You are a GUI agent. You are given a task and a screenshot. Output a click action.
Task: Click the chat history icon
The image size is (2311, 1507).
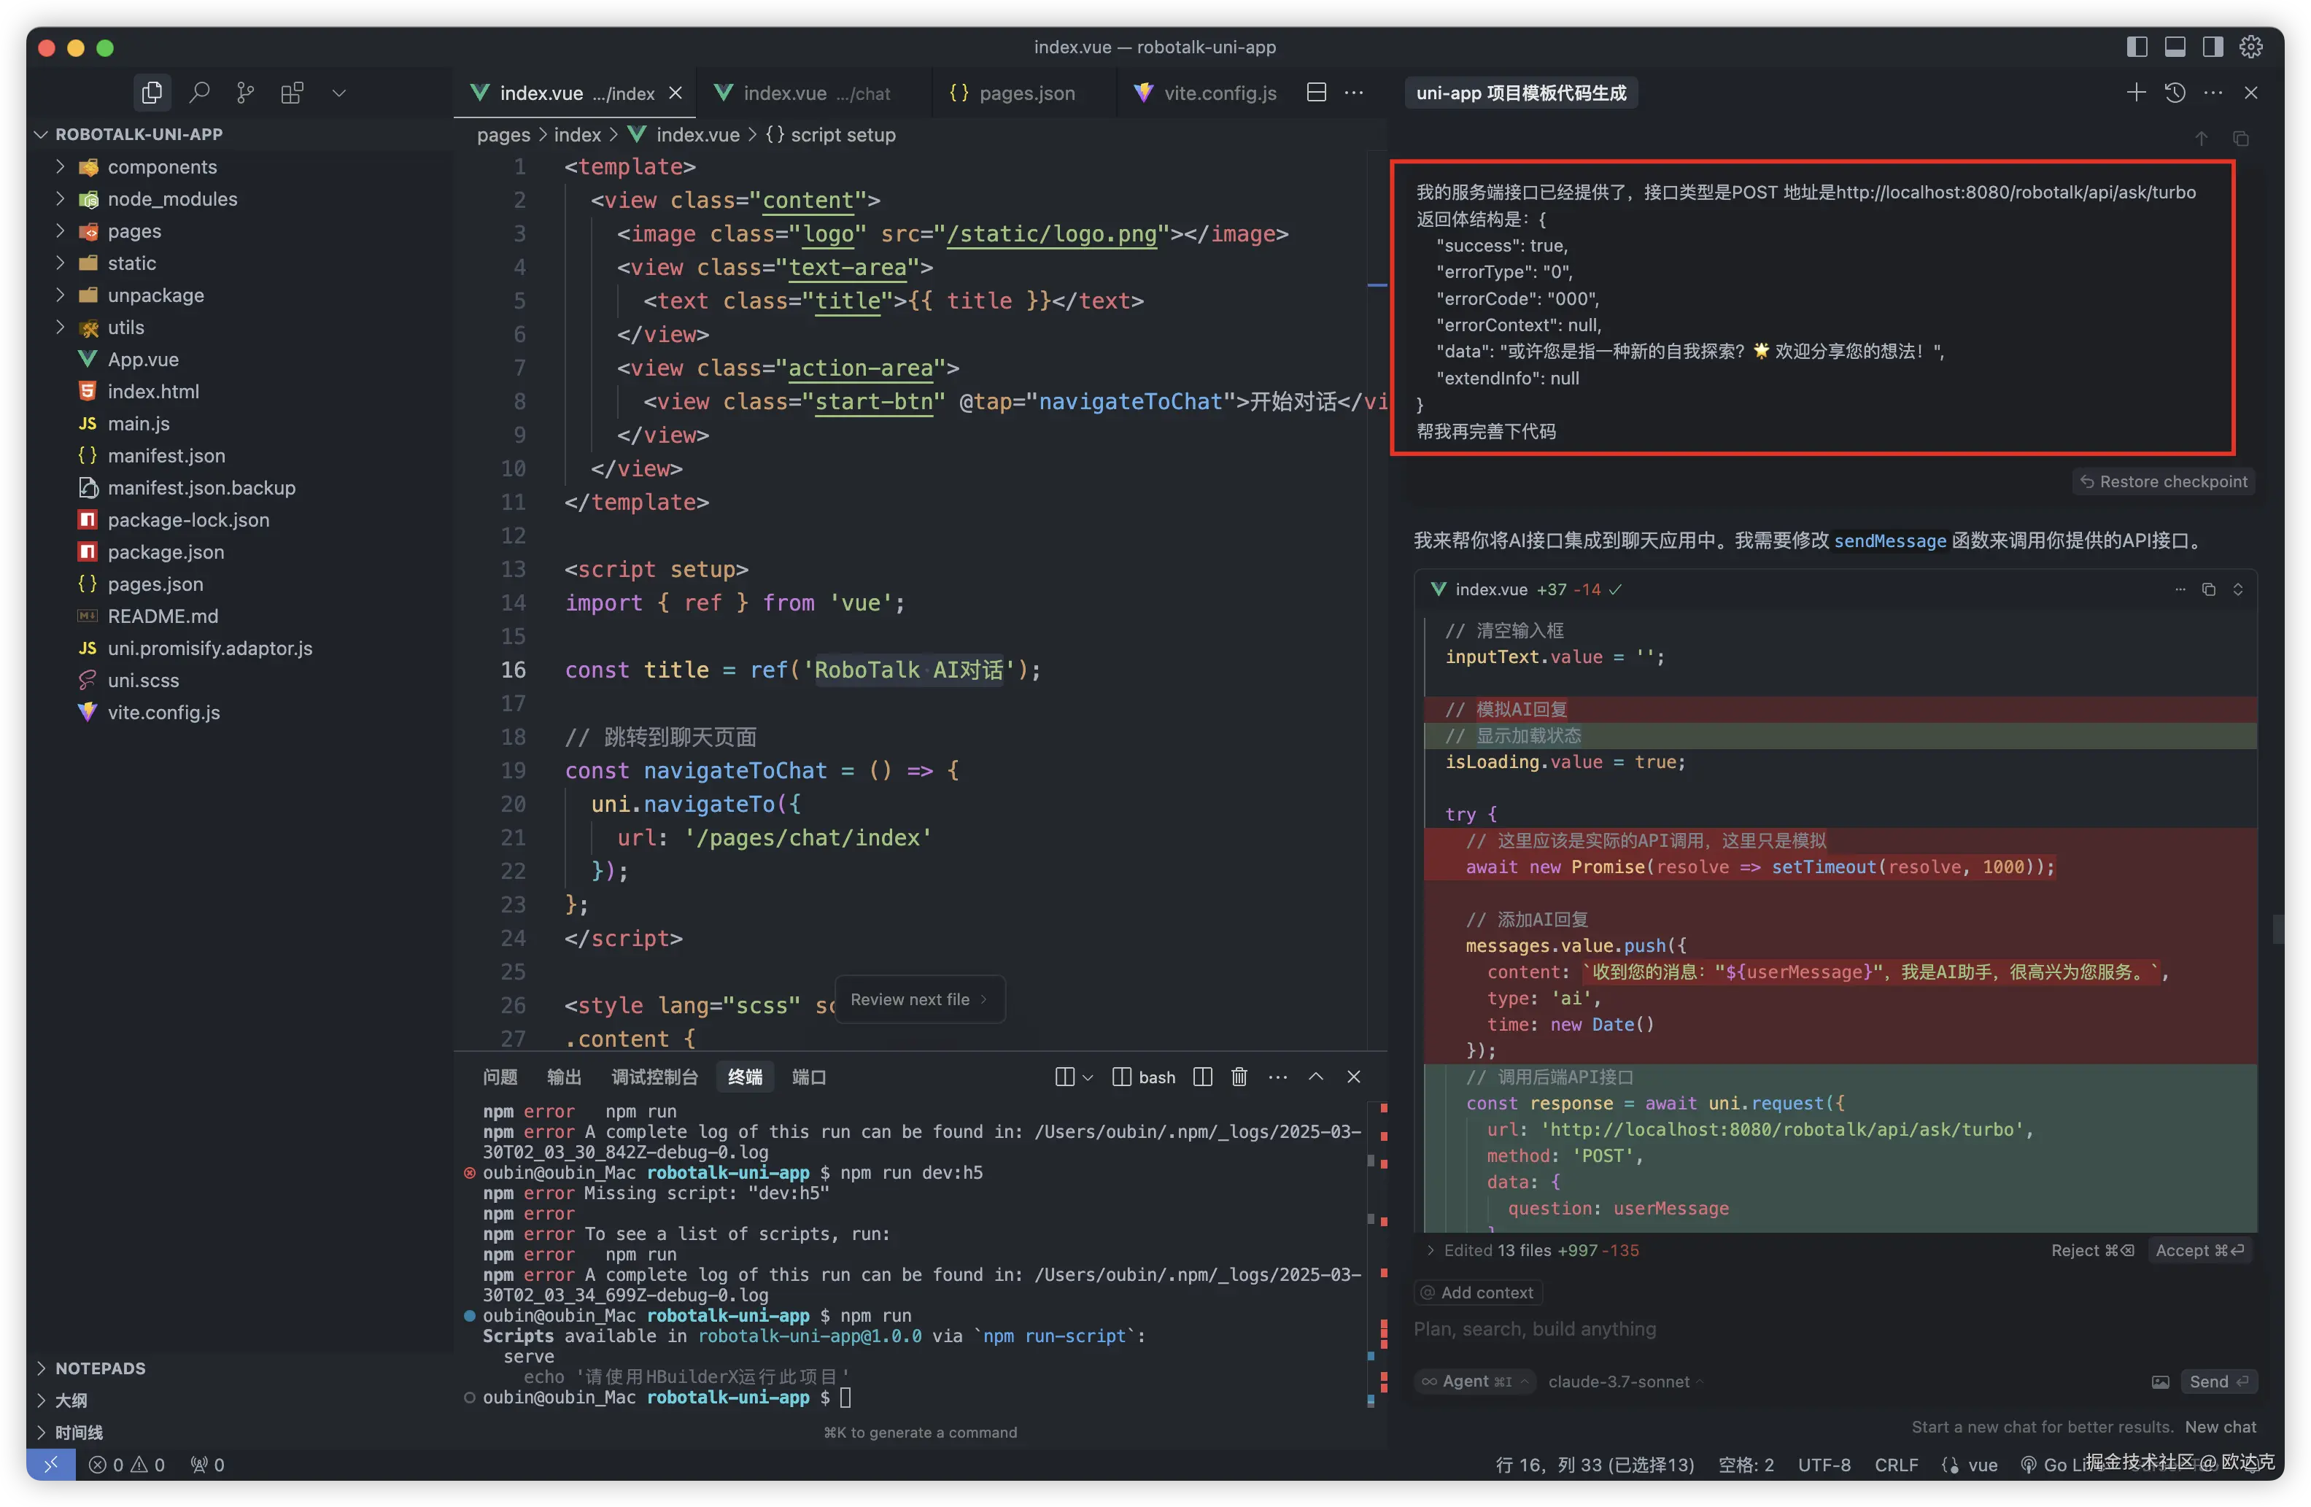pyautogui.click(x=2175, y=93)
